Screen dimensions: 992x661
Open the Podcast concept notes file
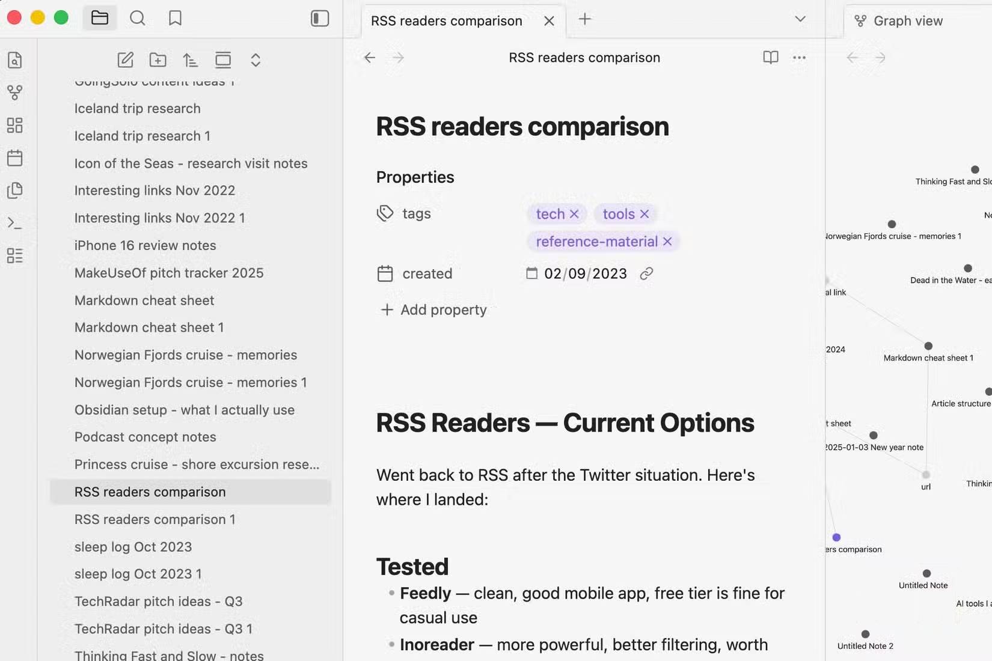point(145,437)
